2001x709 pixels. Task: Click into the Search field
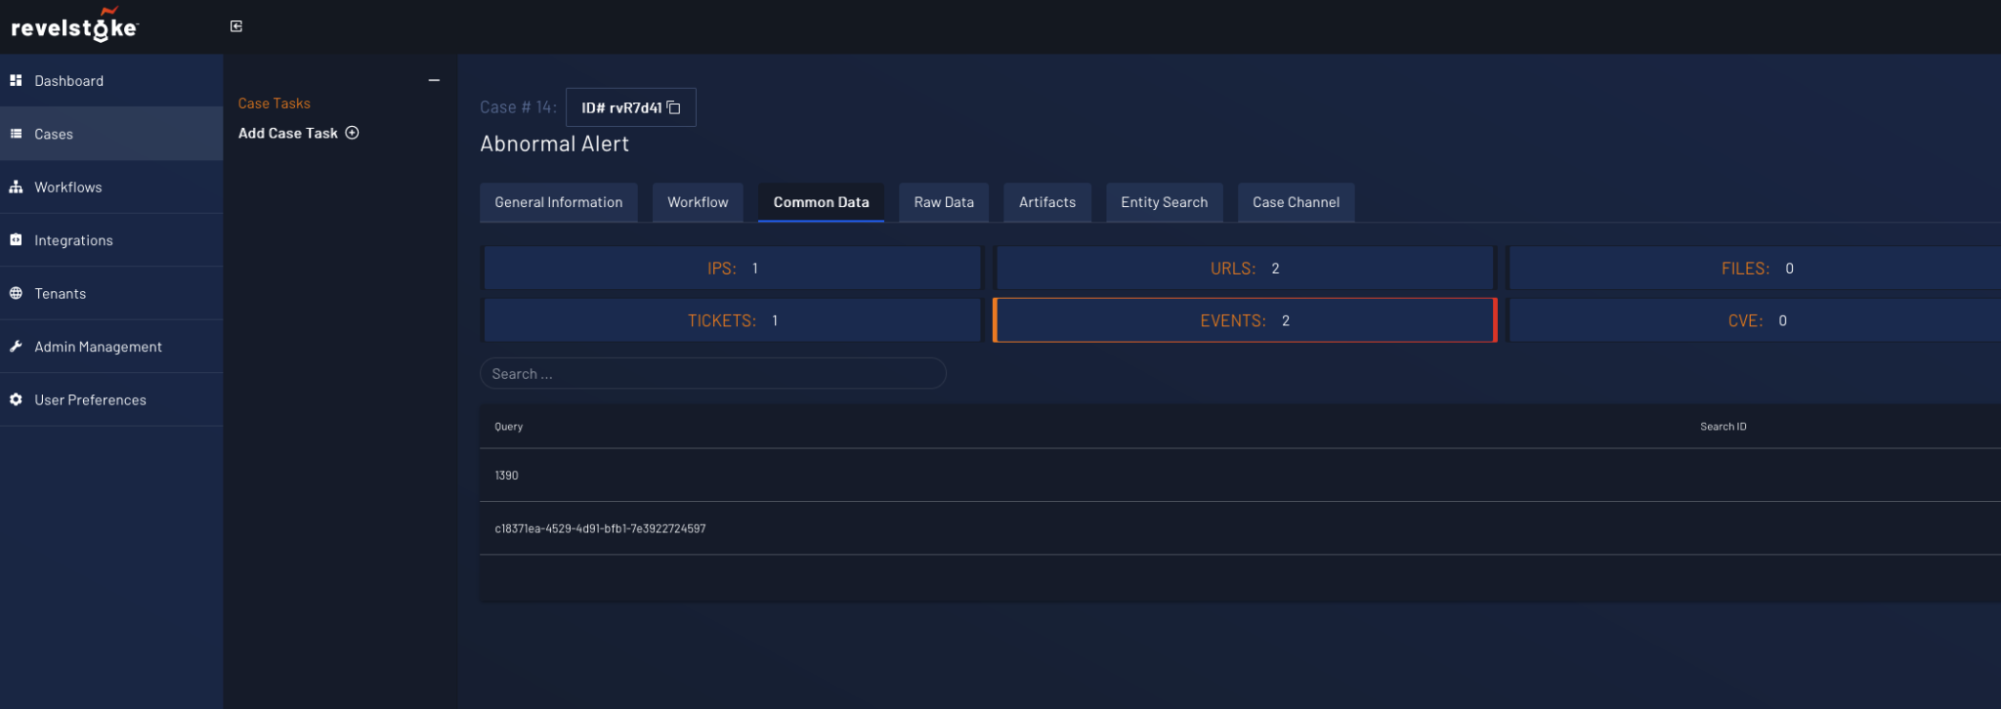(x=713, y=374)
